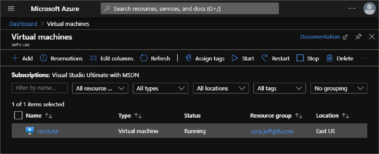Click the search magnifier icon
This screenshot has height=154, width=379.
coord(107,9)
